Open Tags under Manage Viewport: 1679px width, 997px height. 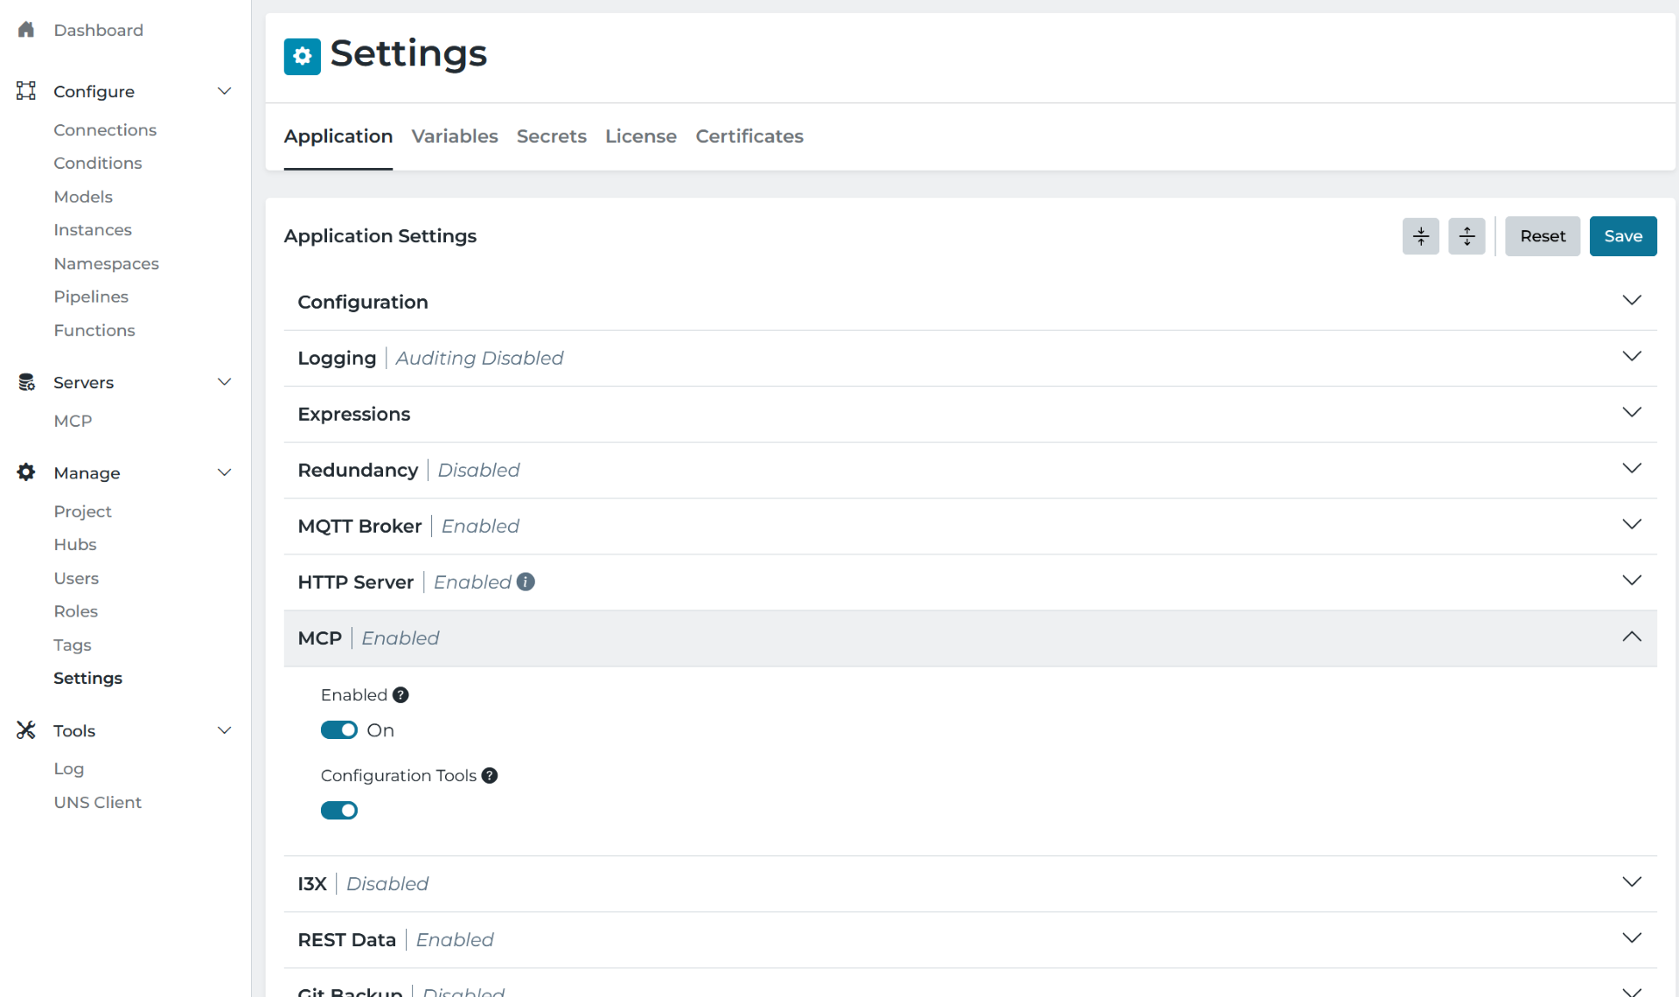click(73, 645)
